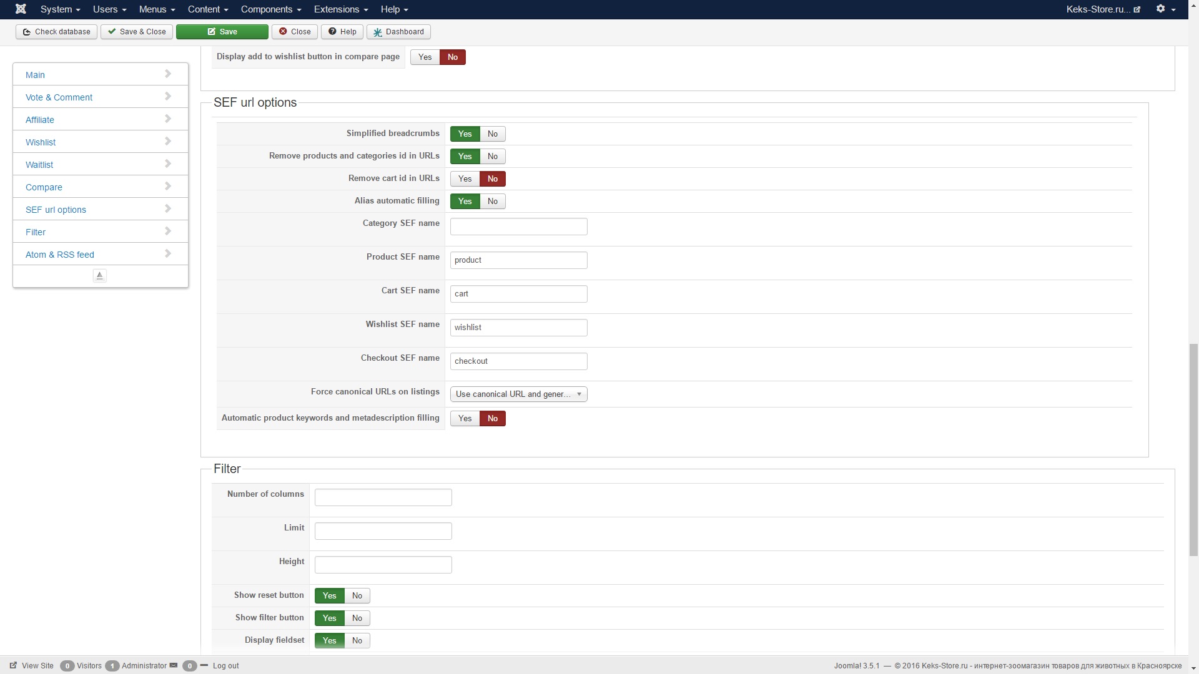Expand the Extensions menu
Screen dimensions: 1199x674
coord(340,9)
